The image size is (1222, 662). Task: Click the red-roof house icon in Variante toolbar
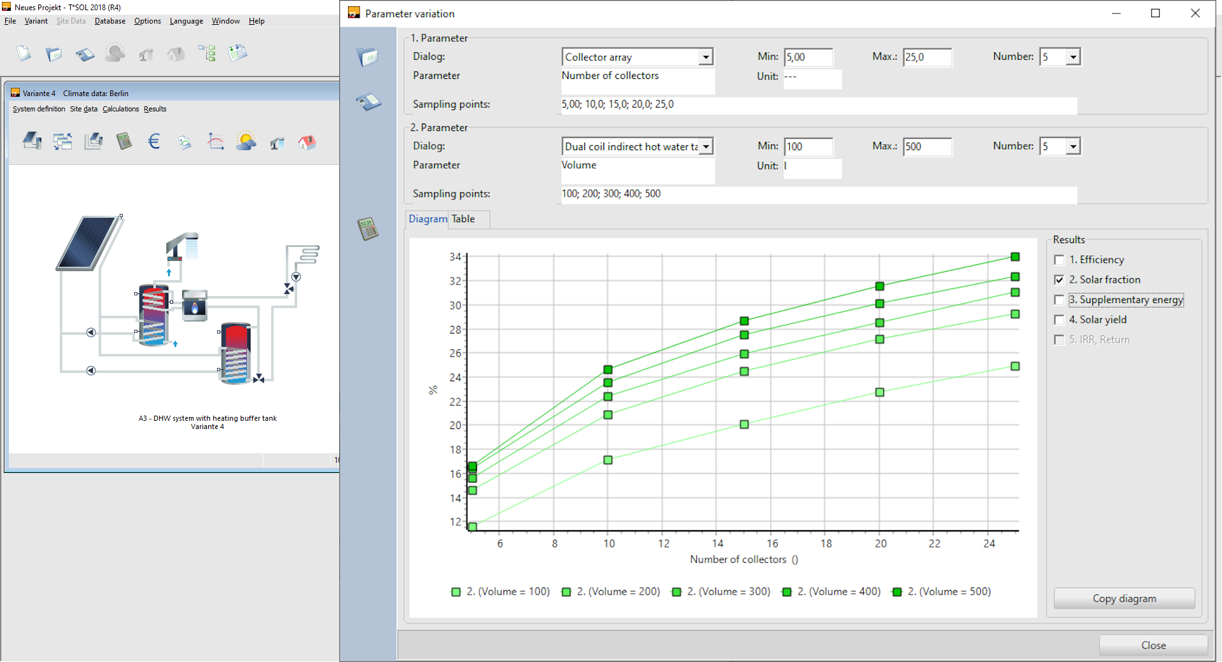(307, 142)
